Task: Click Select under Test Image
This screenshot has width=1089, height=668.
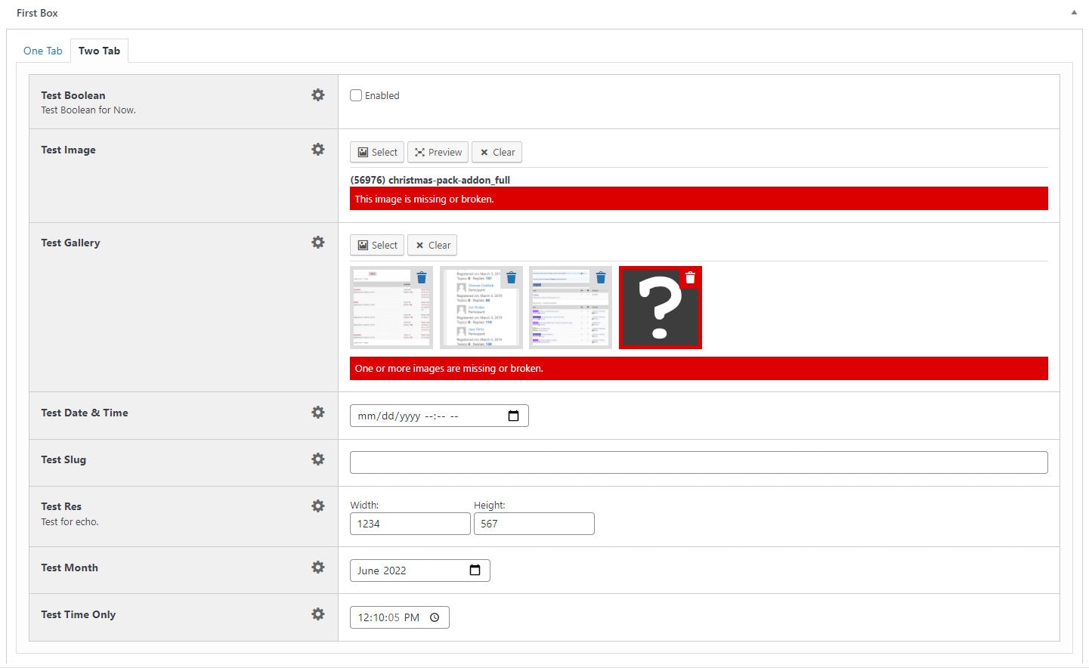Action: [x=377, y=152]
